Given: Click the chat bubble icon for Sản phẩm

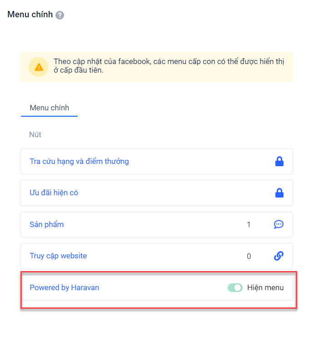Looking at the screenshot, I should [279, 224].
